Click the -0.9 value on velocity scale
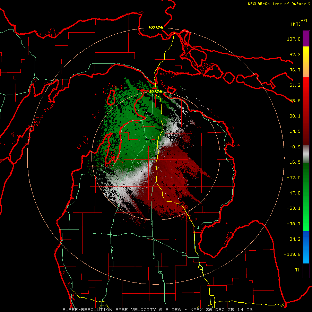312x312 pixels. pos(295,147)
